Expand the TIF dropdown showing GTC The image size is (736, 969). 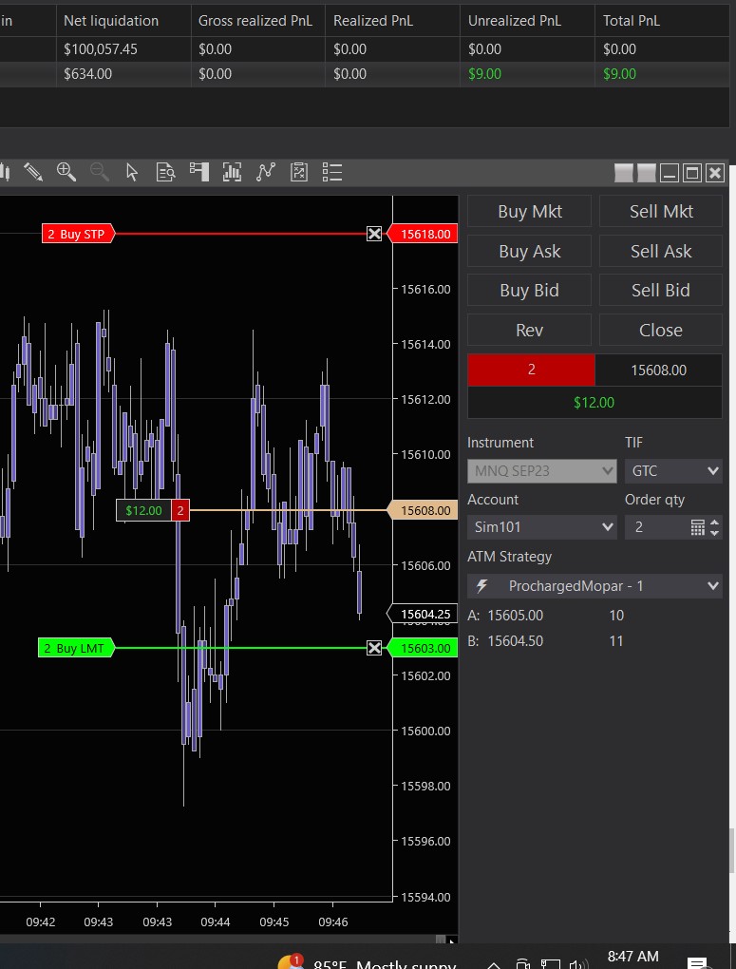point(673,471)
